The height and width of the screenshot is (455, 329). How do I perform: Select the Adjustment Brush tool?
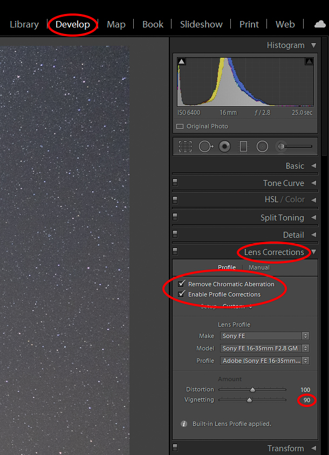(281, 147)
